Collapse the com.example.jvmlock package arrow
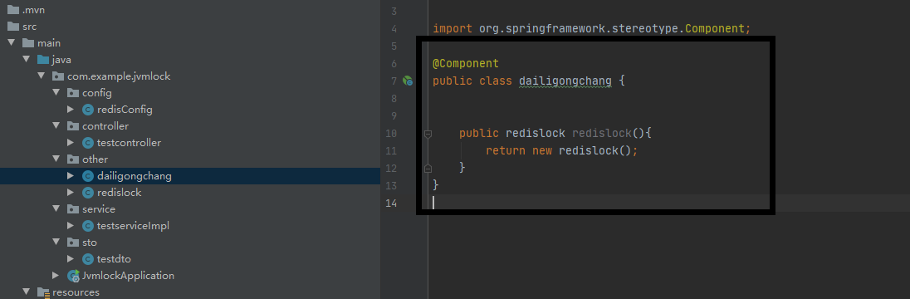 click(x=42, y=76)
